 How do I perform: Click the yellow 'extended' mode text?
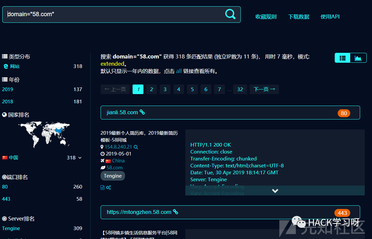coord(112,64)
